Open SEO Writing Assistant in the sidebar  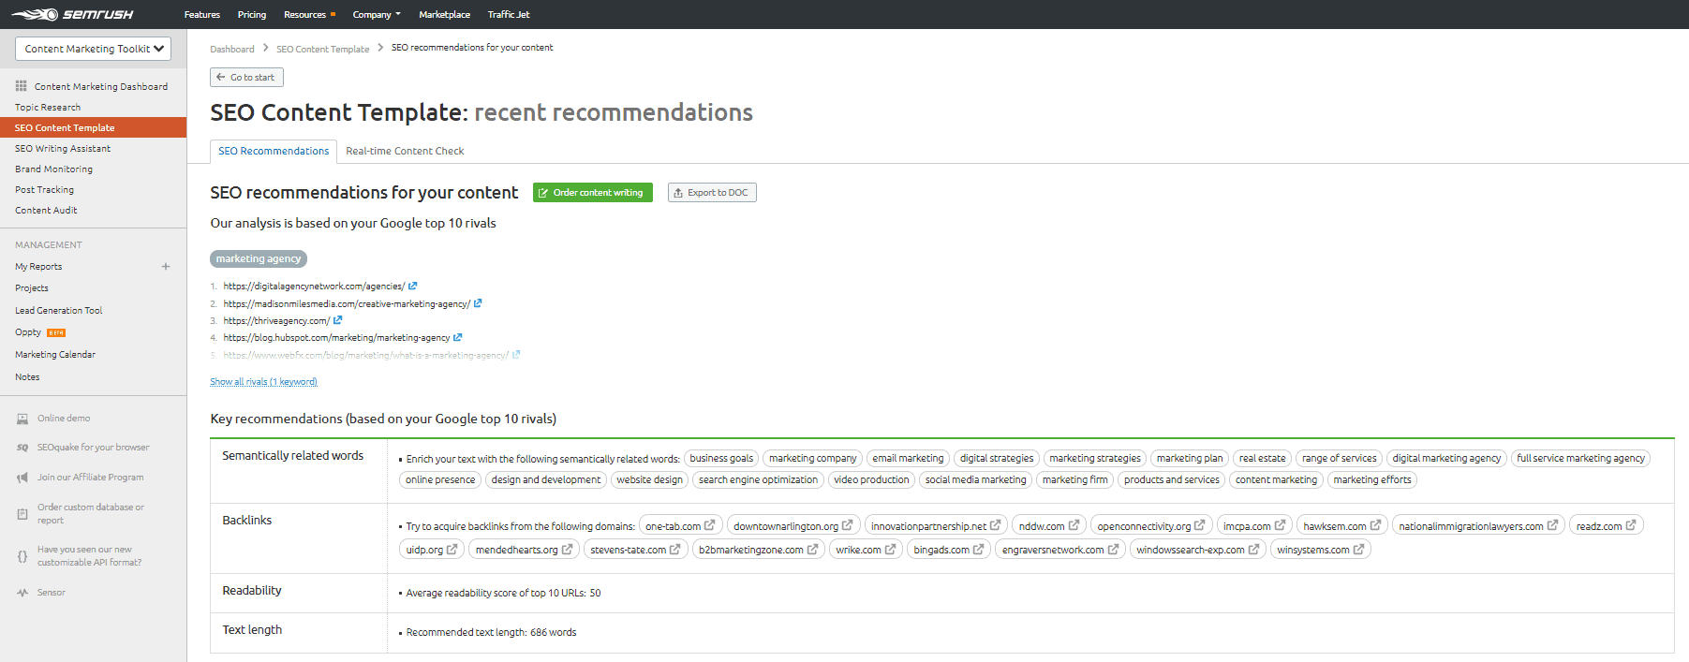click(63, 148)
